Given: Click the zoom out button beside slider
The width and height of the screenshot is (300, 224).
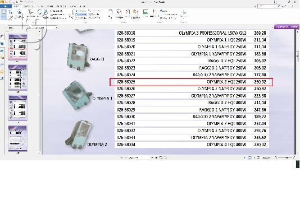Looking at the screenshot, I should 276,158.
